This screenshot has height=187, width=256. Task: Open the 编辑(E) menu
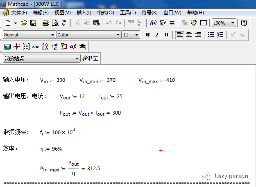coord(41,13)
